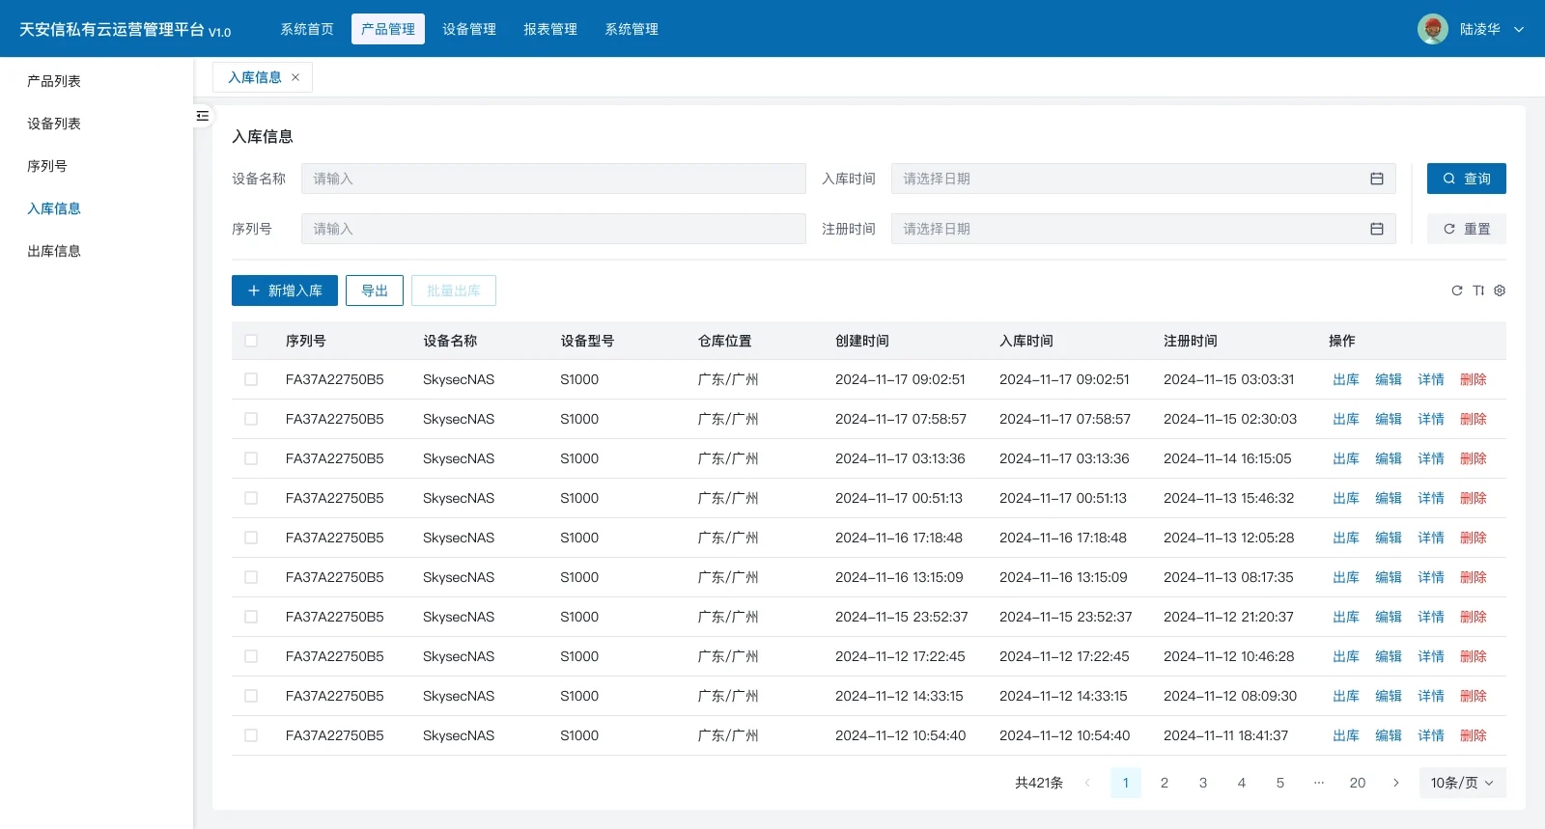Click the 设备名称 input field
This screenshot has width=1545, height=829.
point(553,179)
